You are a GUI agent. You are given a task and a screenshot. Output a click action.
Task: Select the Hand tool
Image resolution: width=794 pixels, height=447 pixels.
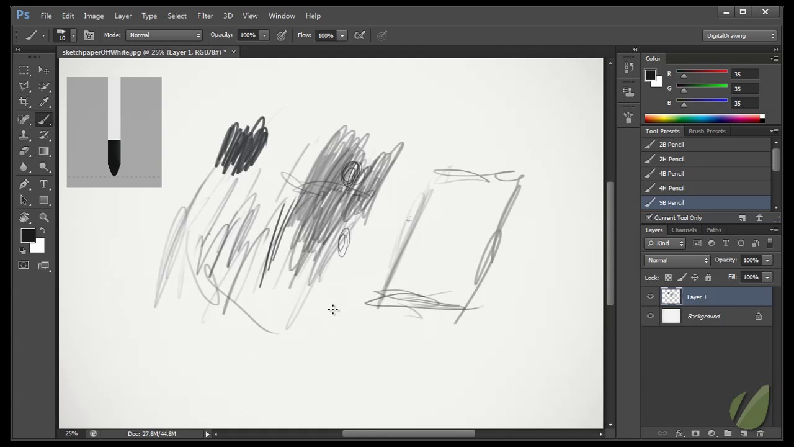[x=24, y=217]
